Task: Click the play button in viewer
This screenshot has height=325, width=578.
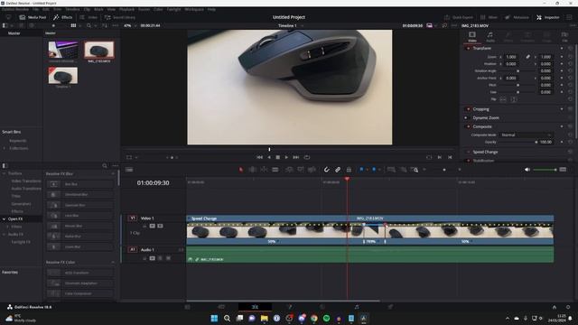Action: tap(286, 157)
